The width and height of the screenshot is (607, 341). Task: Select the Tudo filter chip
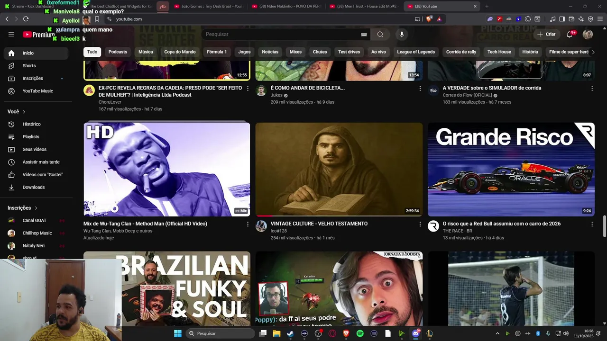[x=92, y=52]
